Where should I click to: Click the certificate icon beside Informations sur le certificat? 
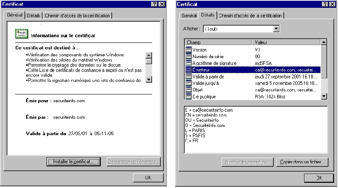[21, 35]
